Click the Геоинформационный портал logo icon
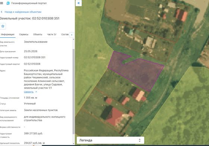This screenshot has height=146, width=209. 8,3
